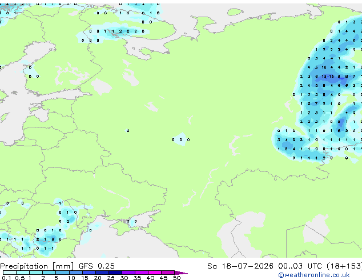Screen dimensions: 362x280
Task: Click the above-50 arrow tip of the legend
Action: tap(181, 273)
